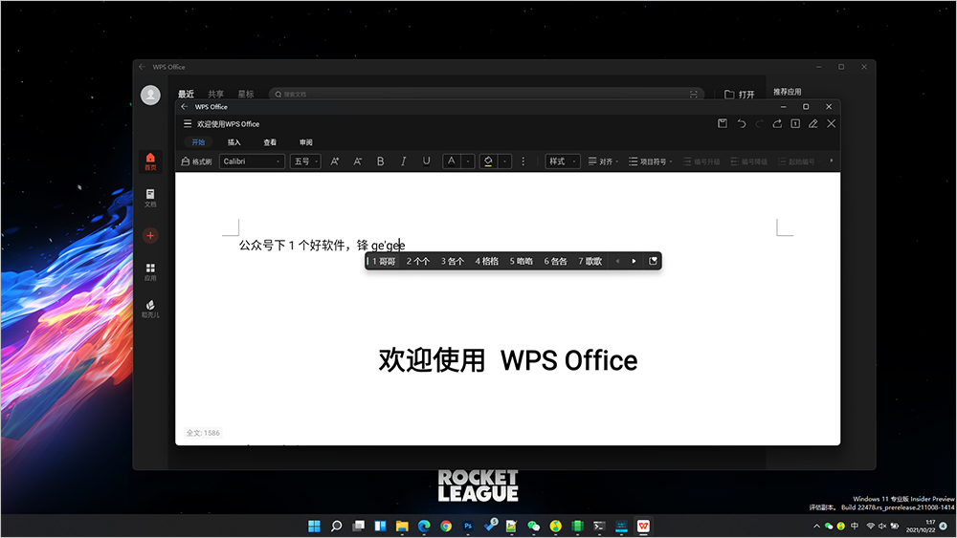
Task: Click the word count 全文: 1586
Action: [x=203, y=433]
